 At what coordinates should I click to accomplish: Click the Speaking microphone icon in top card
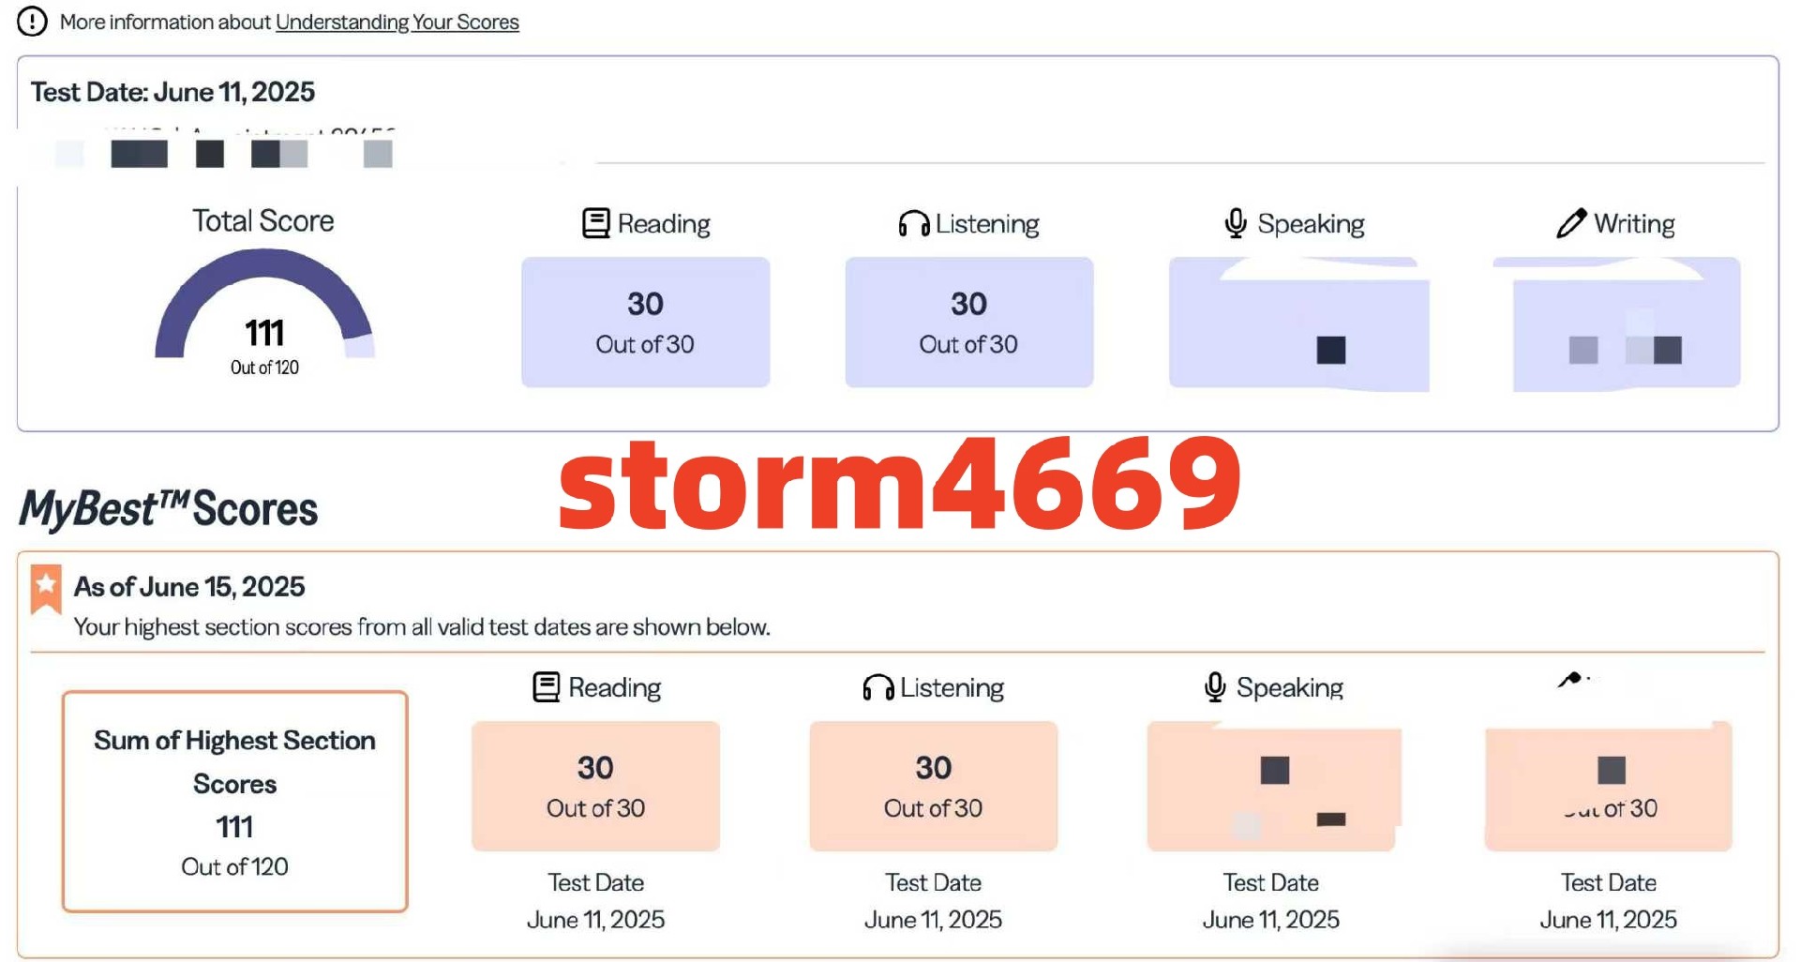tap(1236, 223)
